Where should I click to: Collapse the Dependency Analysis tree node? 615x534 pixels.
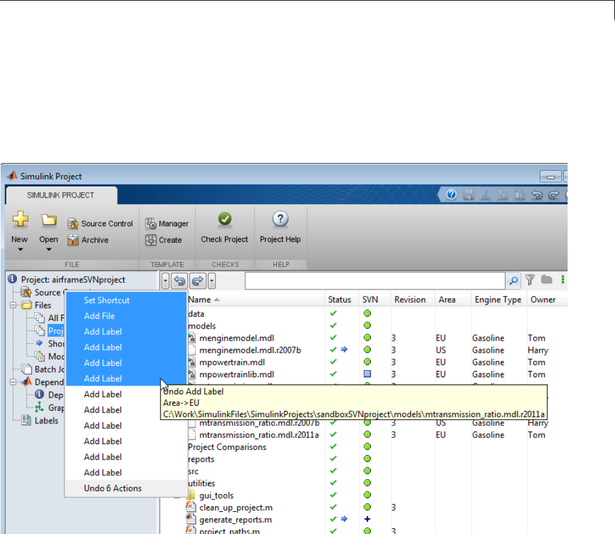click(13, 382)
